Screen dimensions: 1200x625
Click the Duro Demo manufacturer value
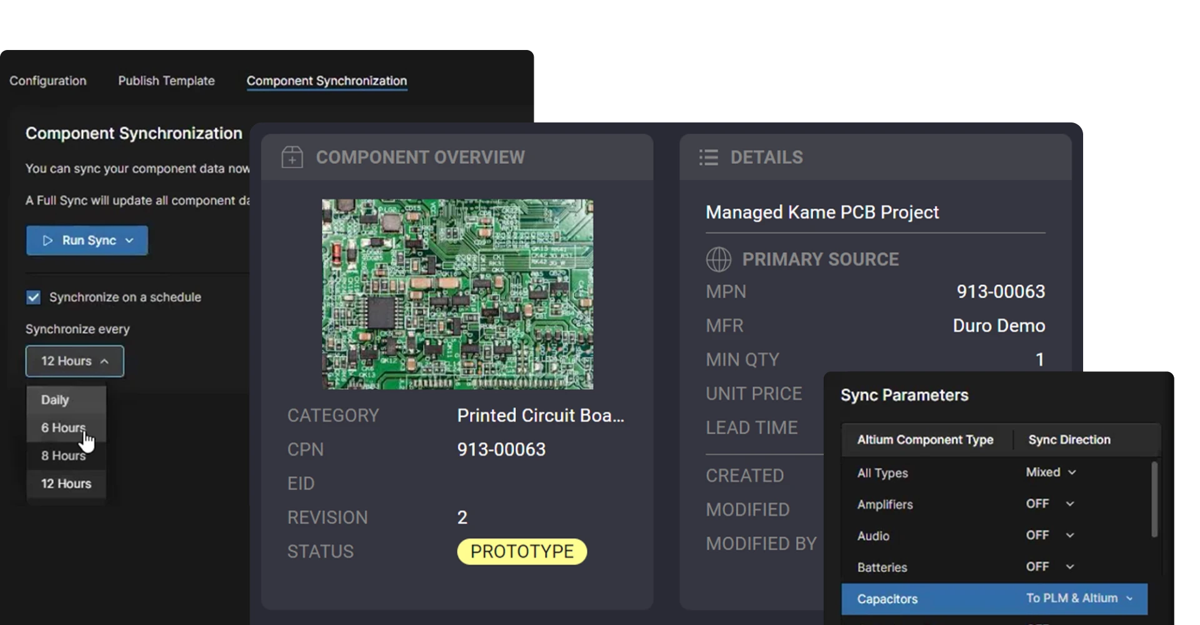point(999,326)
